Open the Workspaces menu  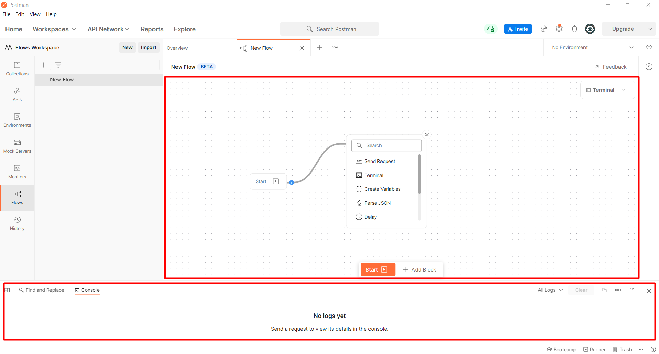click(x=54, y=29)
